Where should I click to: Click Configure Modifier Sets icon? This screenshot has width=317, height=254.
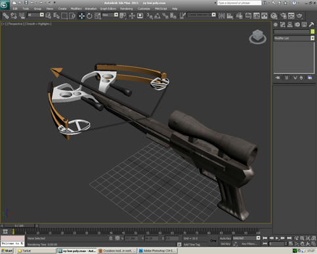tap(310, 78)
